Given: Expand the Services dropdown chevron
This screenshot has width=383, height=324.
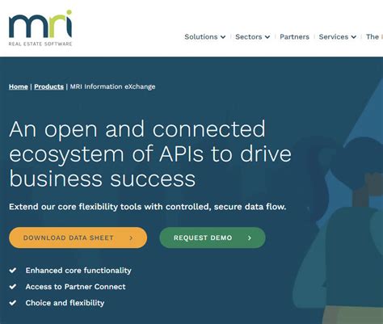Looking at the screenshot, I should [x=354, y=37].
